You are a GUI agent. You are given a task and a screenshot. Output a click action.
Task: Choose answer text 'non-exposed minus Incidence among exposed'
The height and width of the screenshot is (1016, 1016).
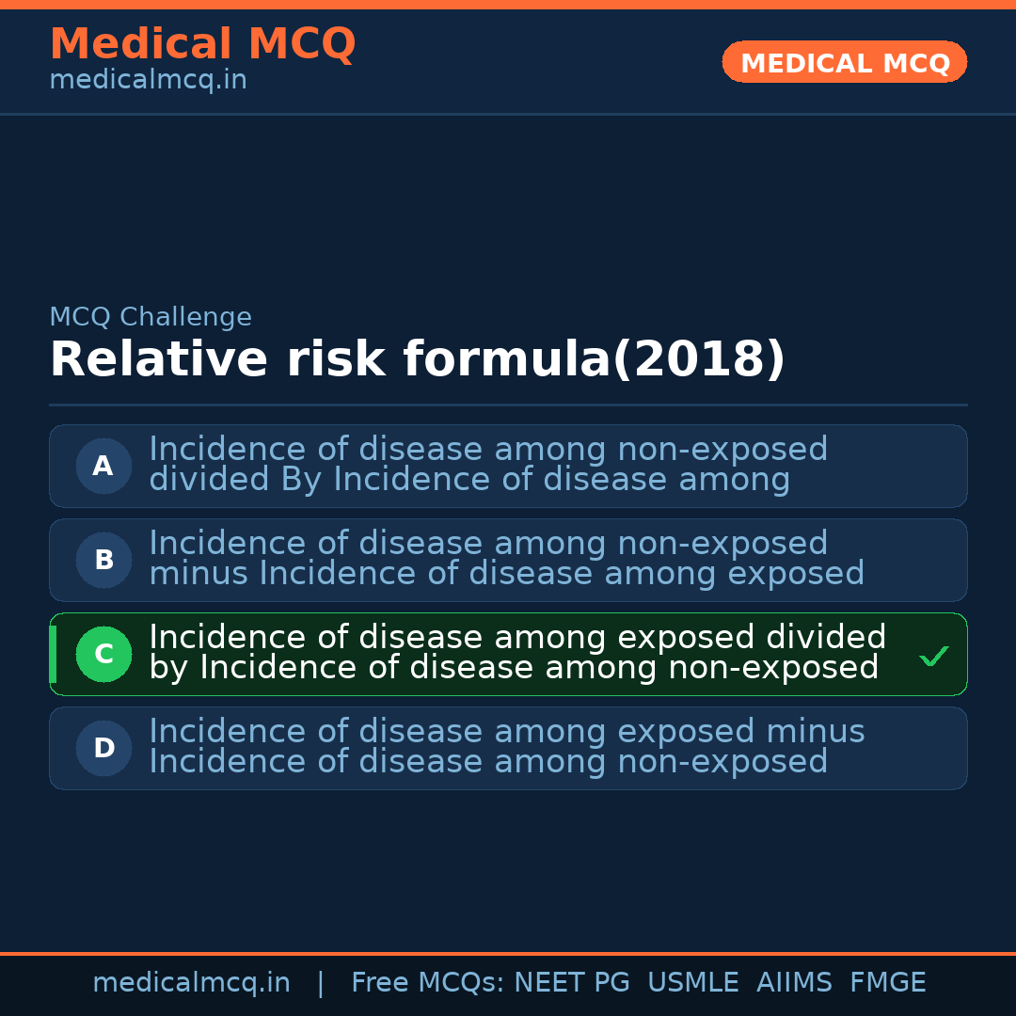[x=506, y=559]
